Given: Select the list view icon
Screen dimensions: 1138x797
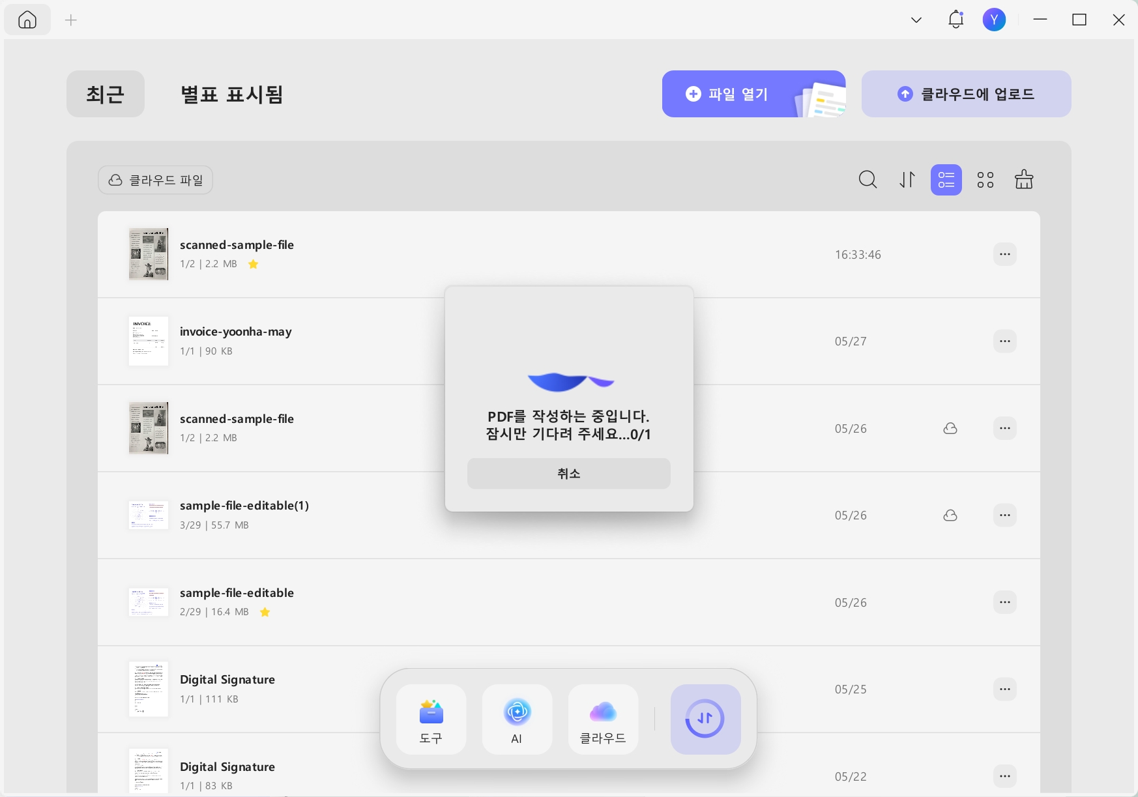Looking at the screenshot, I should pos(946,179).
